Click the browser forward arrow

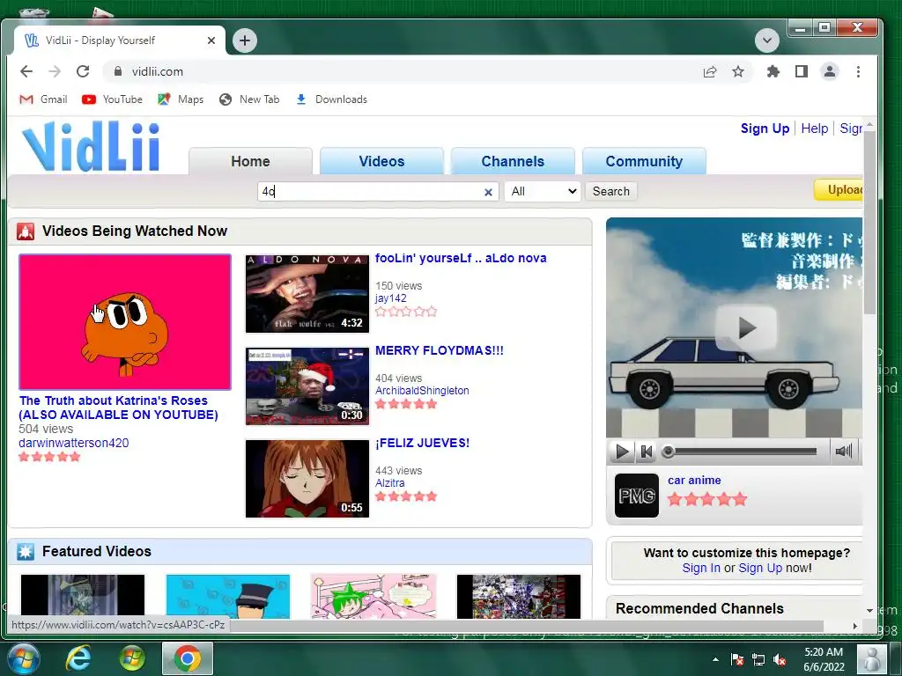55,71
